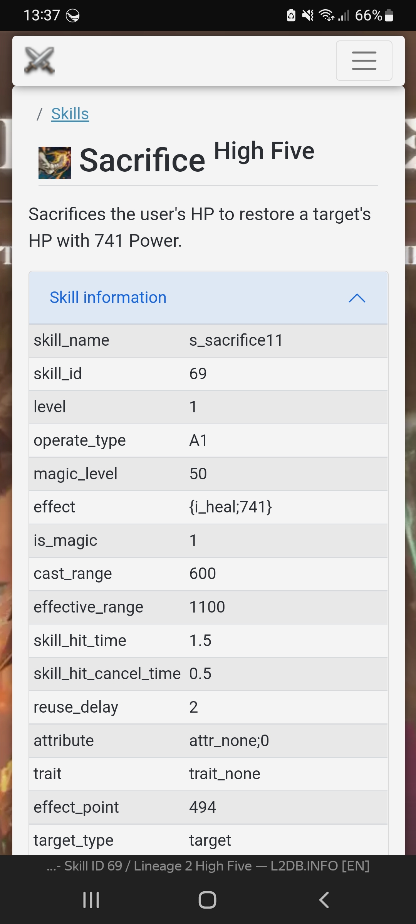Screen dimensions: 416x924
Task: Tap the 13:37 clock in status bar
Action: pos(42,15)
